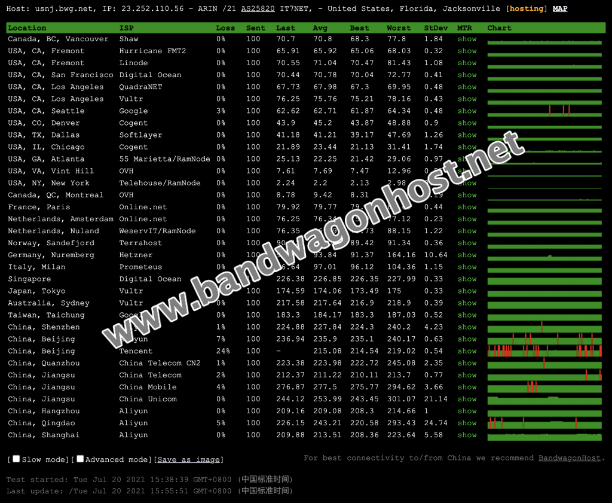Click the Loss column header

pos(225,28)
